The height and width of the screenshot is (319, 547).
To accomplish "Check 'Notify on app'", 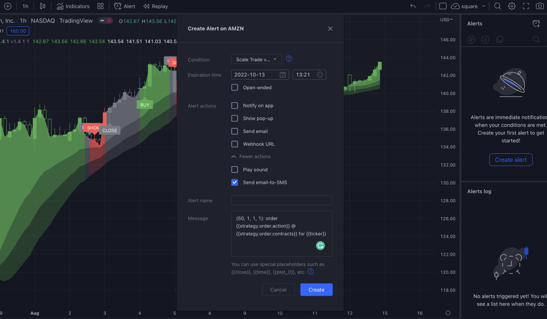I will (x=235, y=106).
